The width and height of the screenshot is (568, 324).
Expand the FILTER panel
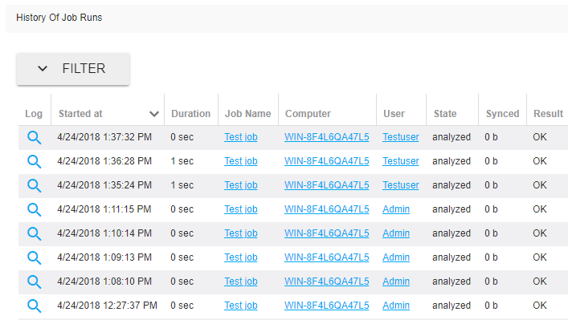[73, 69]
